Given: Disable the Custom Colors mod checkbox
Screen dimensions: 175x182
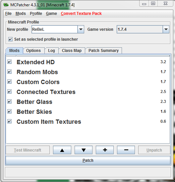Looking at the screenshot, I should (x=10, y=82).
